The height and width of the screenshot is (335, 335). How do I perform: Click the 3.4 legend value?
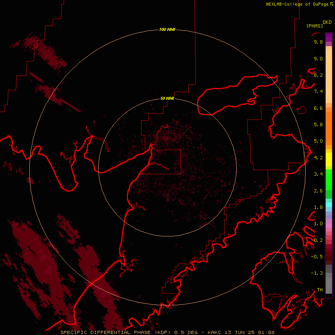tap(318, 174)
